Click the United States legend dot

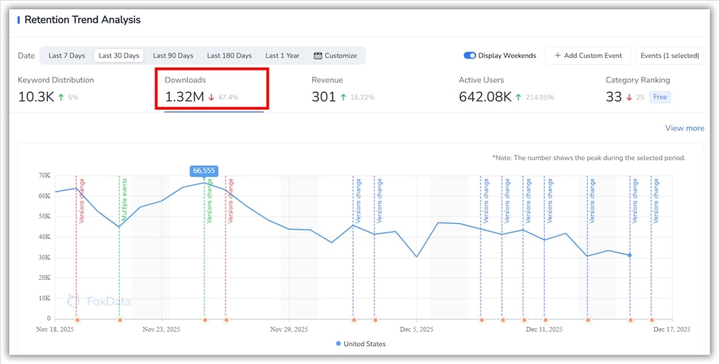tap(339, 344)
